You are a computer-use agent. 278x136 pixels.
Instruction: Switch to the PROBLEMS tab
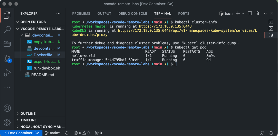point(81,14)
